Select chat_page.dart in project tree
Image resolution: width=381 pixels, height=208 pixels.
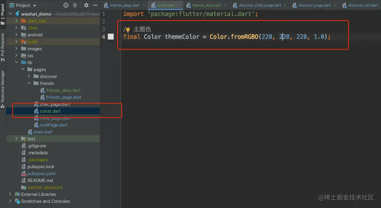55,104
